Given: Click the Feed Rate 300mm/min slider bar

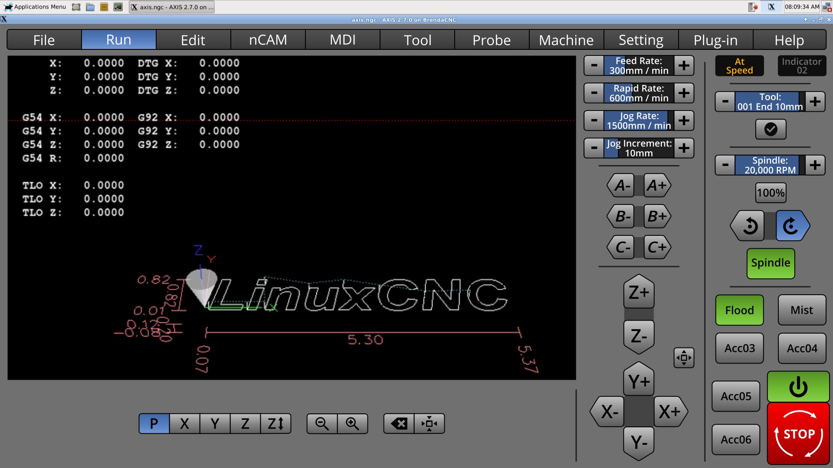Looking at the screenshot, I should click(639, 66).
